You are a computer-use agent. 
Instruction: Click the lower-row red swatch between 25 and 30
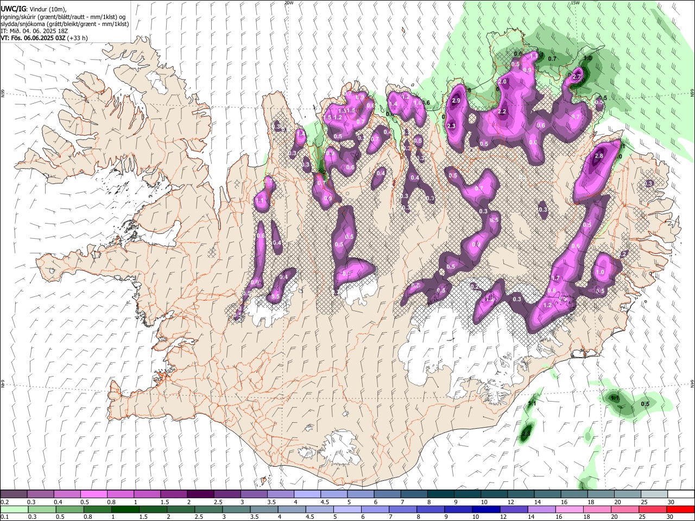654,510
